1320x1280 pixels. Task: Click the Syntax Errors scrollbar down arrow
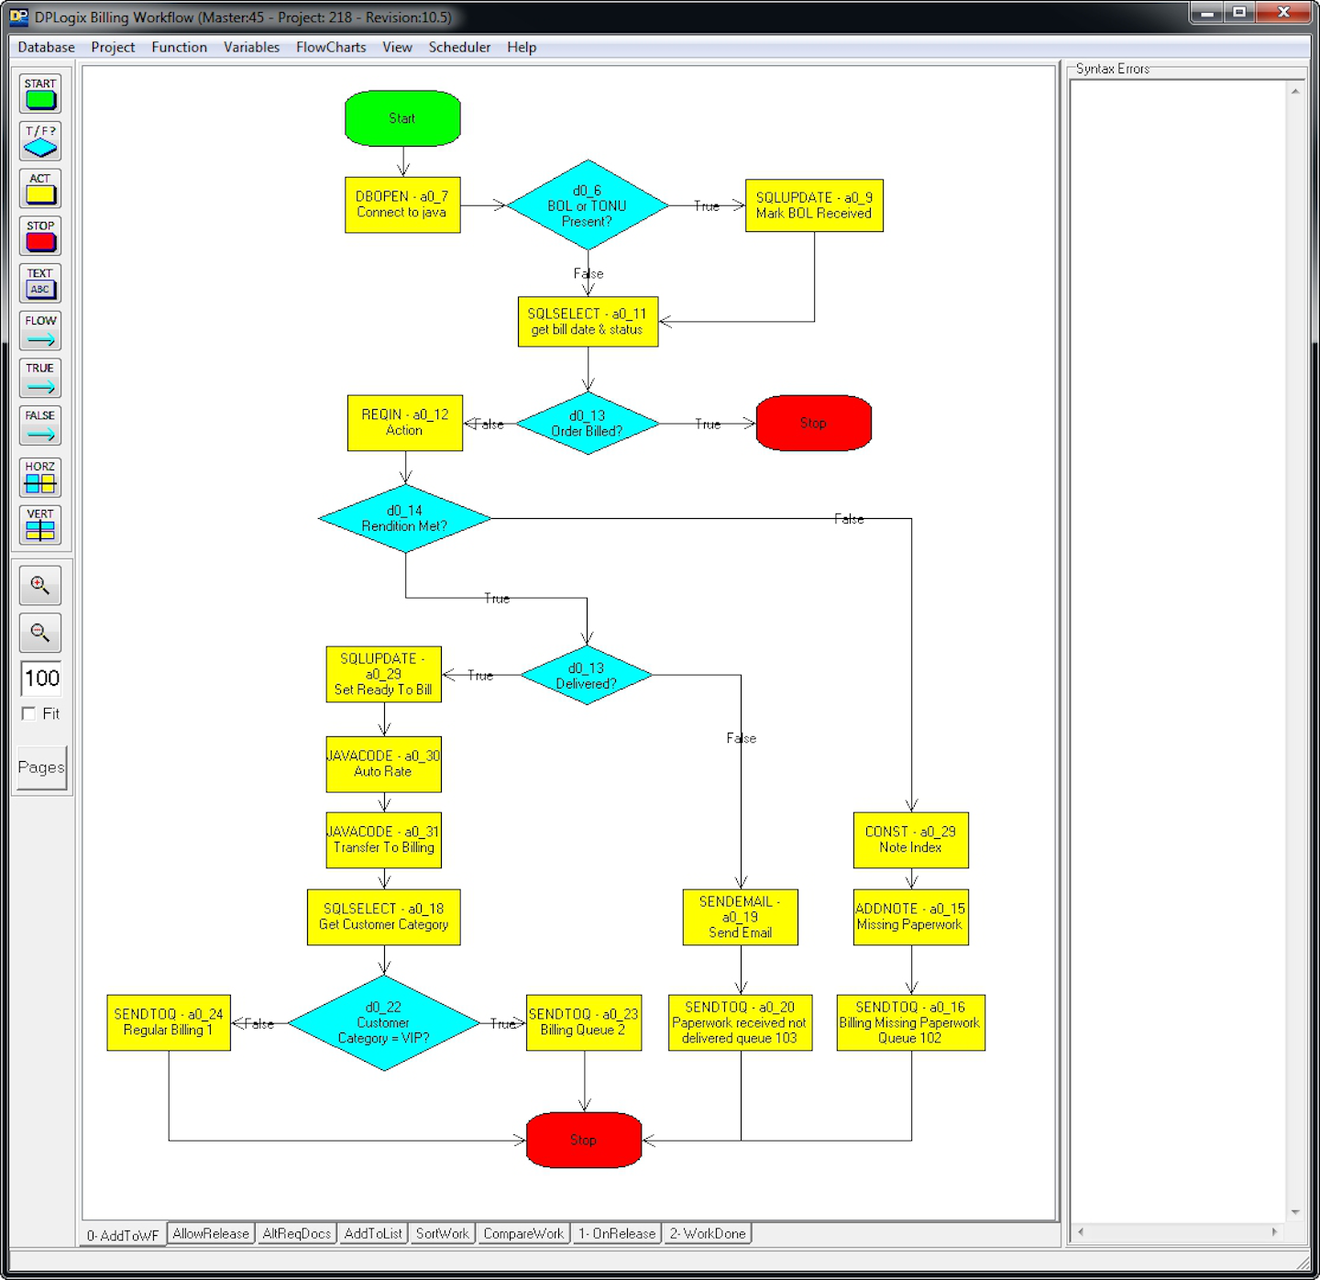coord(1295,1212)
